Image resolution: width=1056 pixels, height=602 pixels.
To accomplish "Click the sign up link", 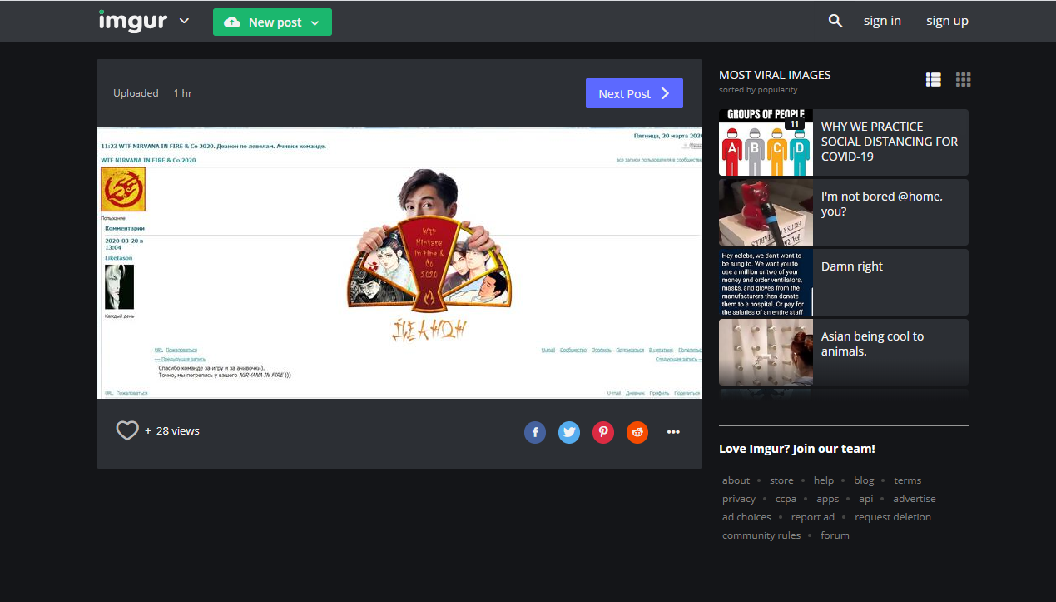I will coord(947,21).
